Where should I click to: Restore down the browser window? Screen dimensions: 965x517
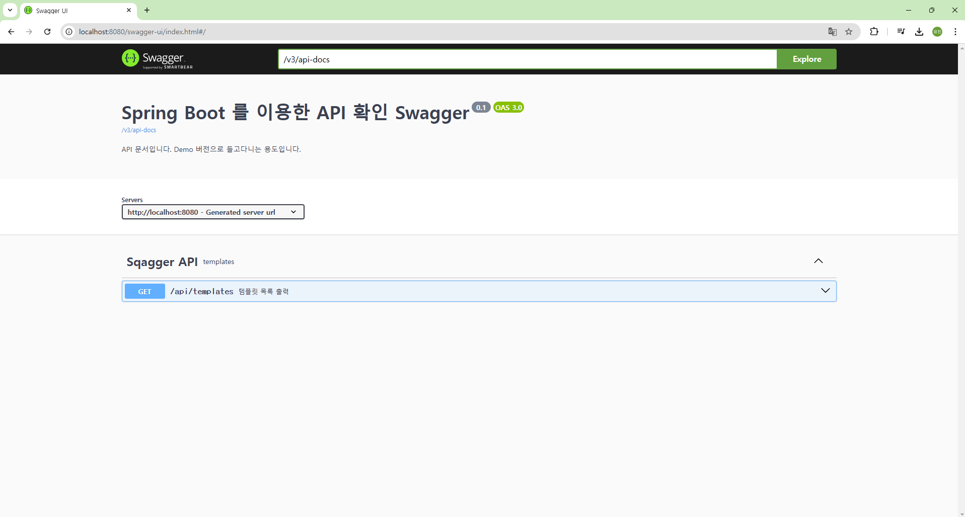tap(932, 10)
